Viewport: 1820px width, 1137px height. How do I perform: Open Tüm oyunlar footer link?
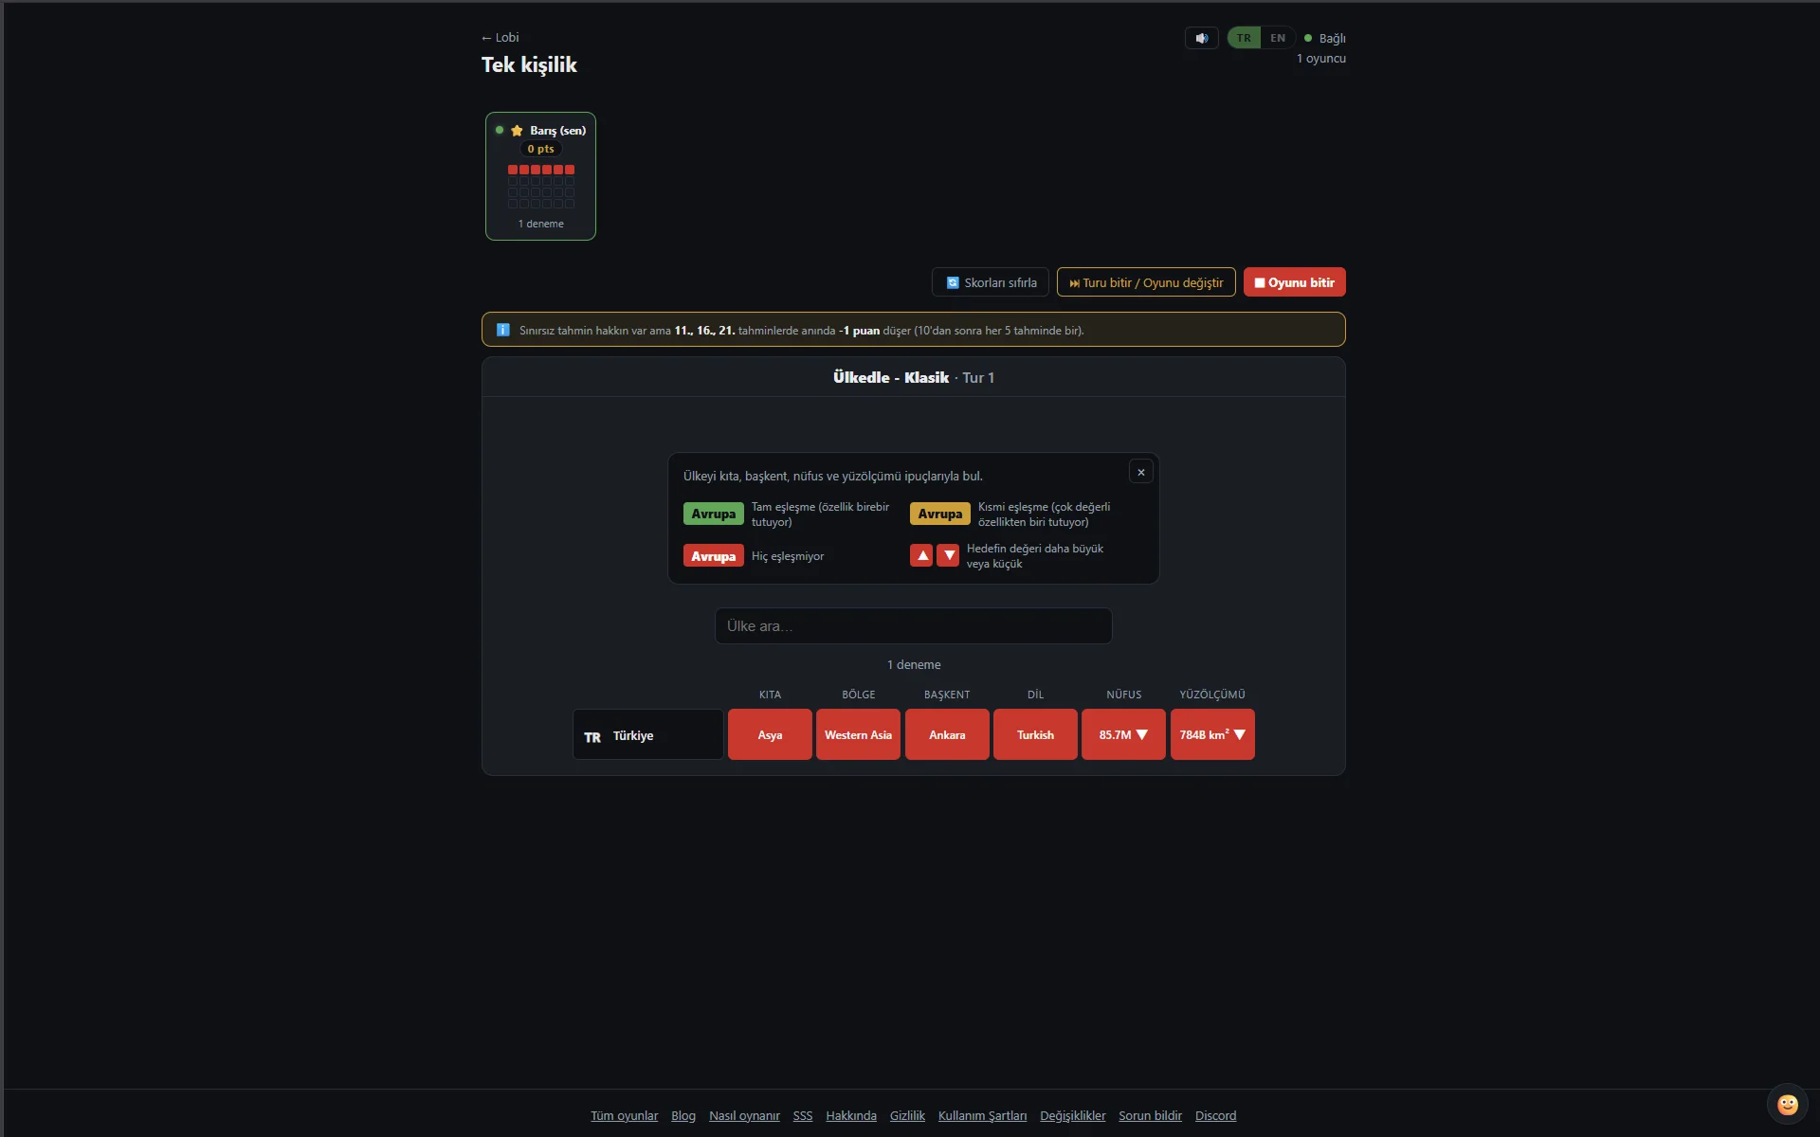click(624, 1116)
